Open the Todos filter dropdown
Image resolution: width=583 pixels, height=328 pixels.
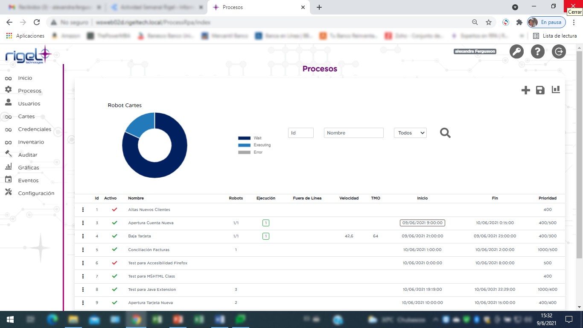(409, 133)
